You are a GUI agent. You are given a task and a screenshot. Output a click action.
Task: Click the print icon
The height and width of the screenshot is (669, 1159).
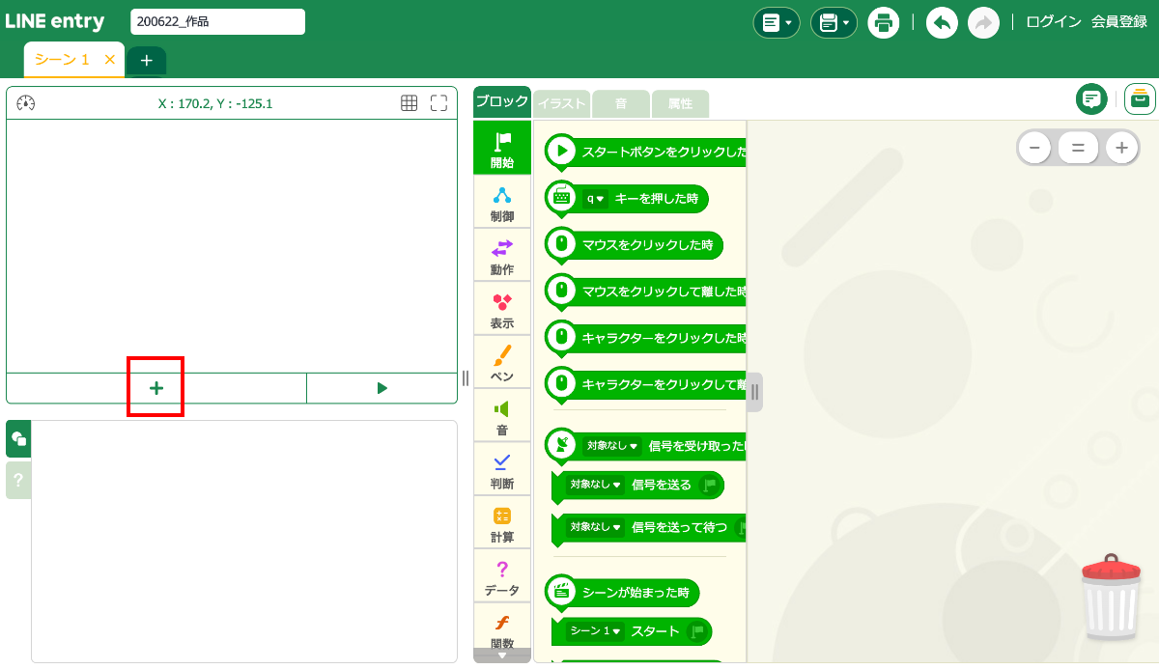pyautogui.click(x=884, y=22)
